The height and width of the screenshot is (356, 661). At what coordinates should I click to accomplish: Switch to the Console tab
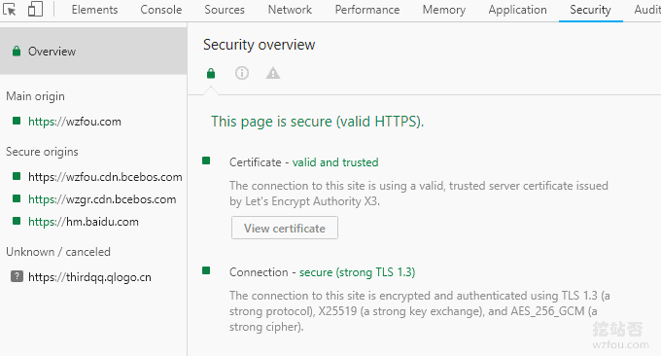[161, 10]
